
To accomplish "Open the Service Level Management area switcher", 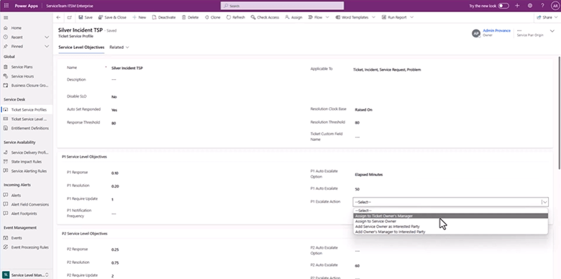I will [x=27, y=275].
